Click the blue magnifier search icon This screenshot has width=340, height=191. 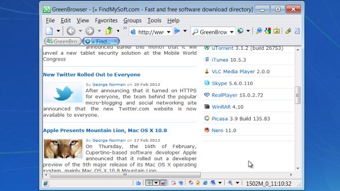tap(259, 31)
